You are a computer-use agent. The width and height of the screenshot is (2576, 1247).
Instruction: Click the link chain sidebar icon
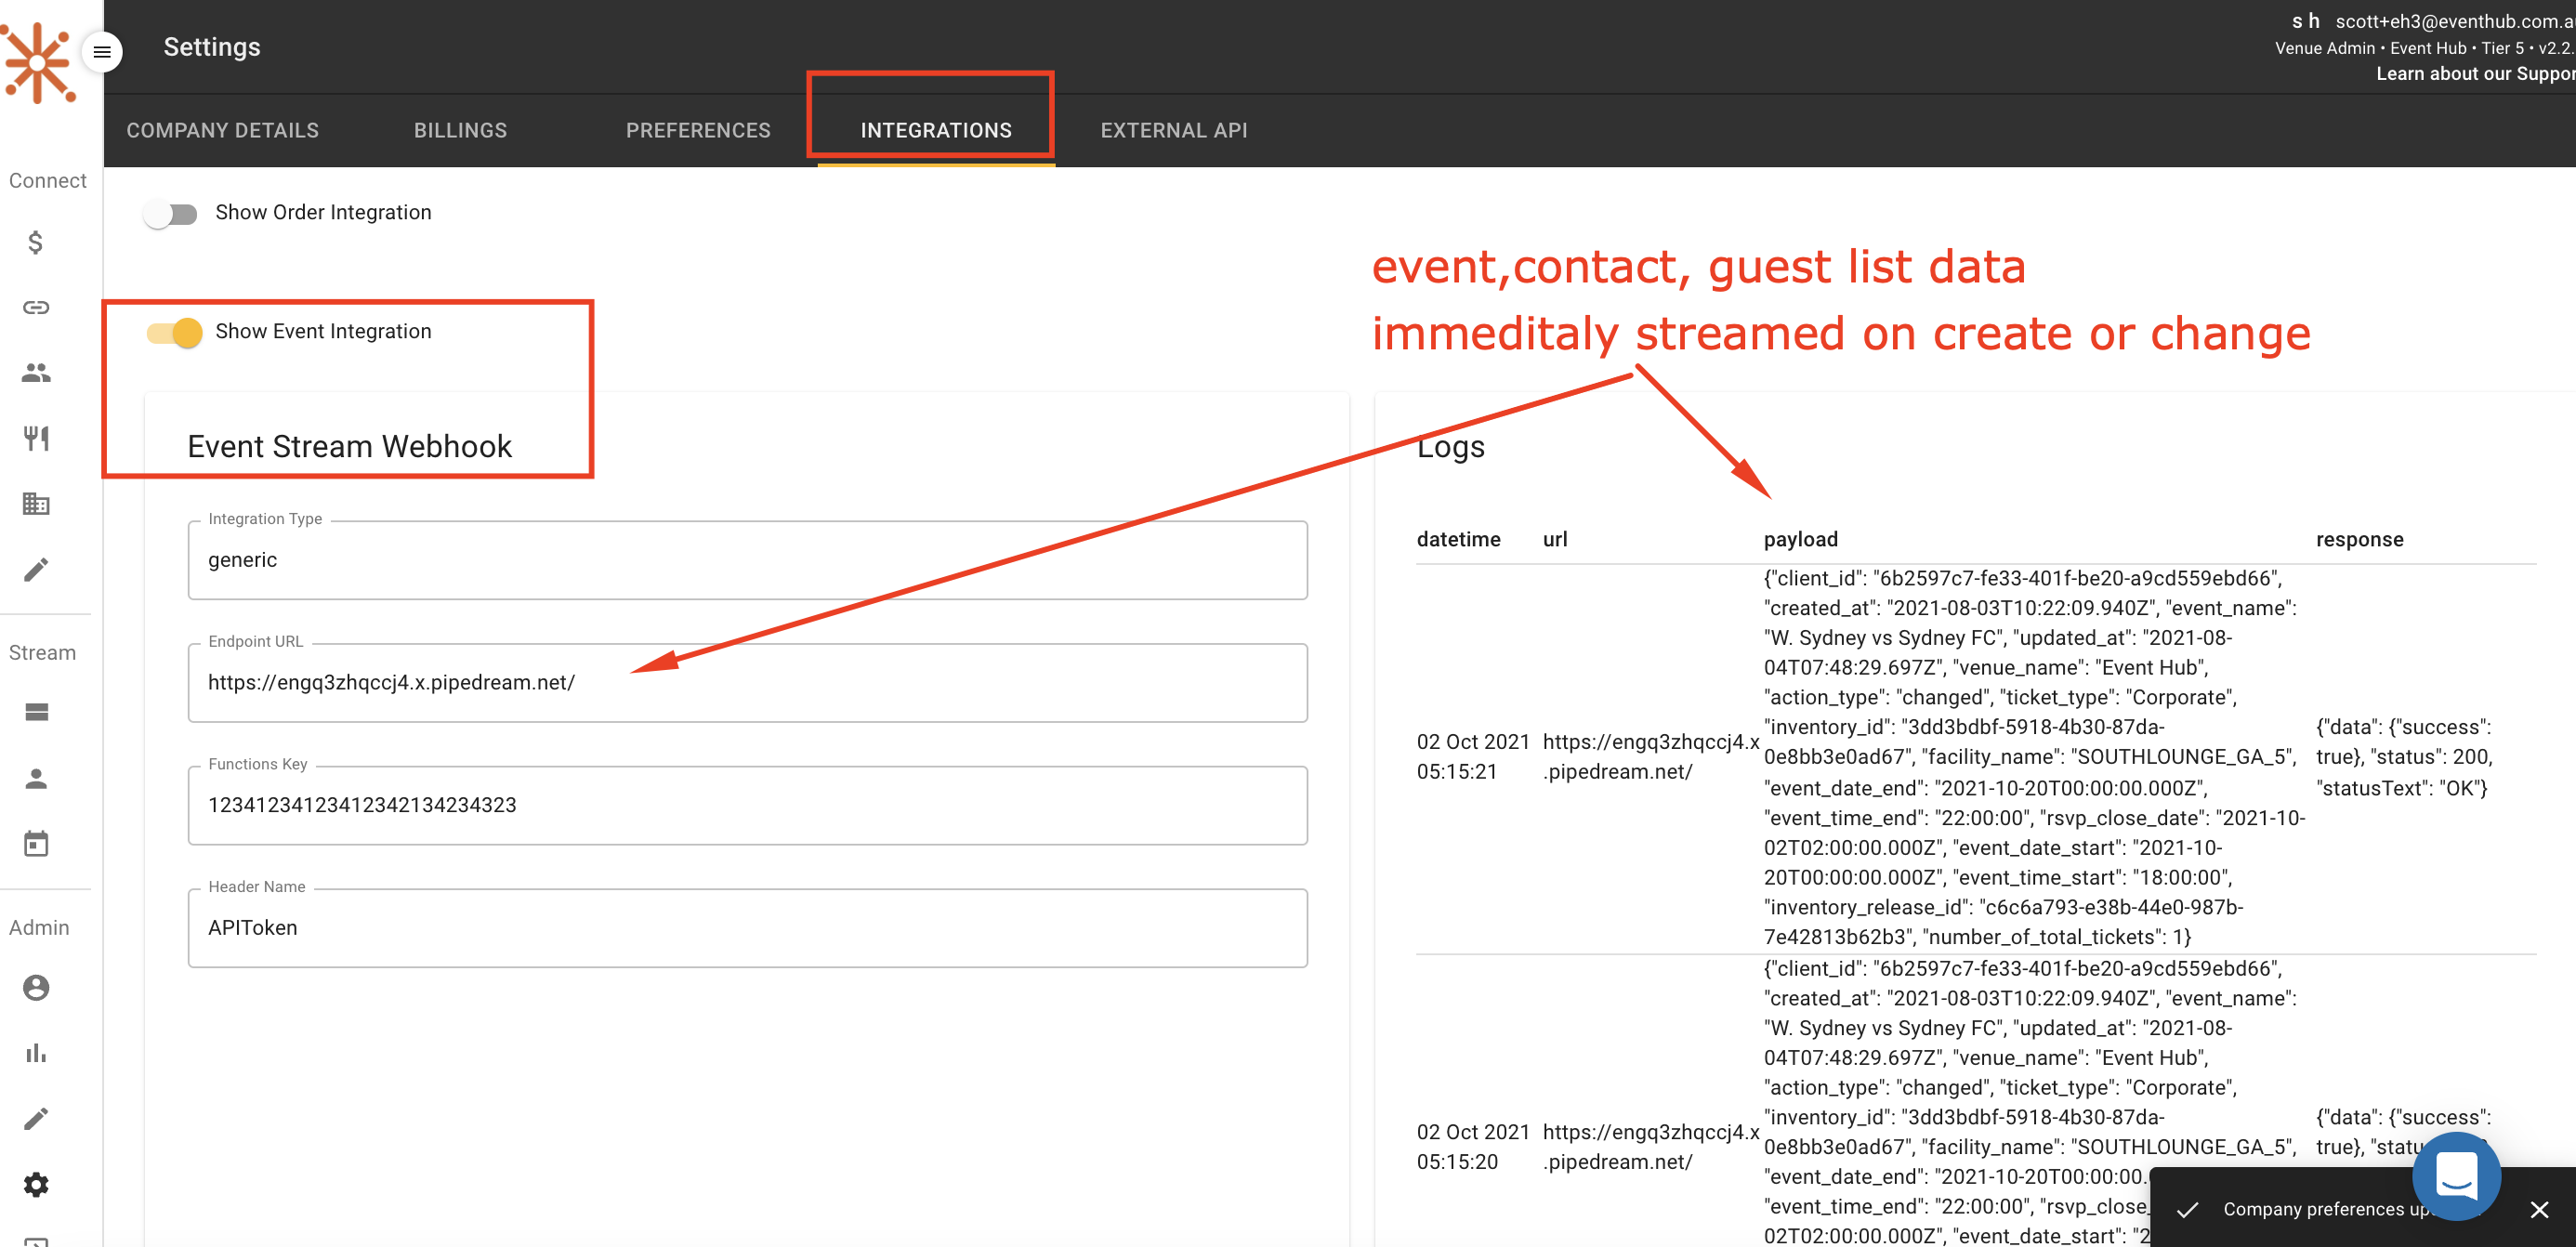[36, 307]
